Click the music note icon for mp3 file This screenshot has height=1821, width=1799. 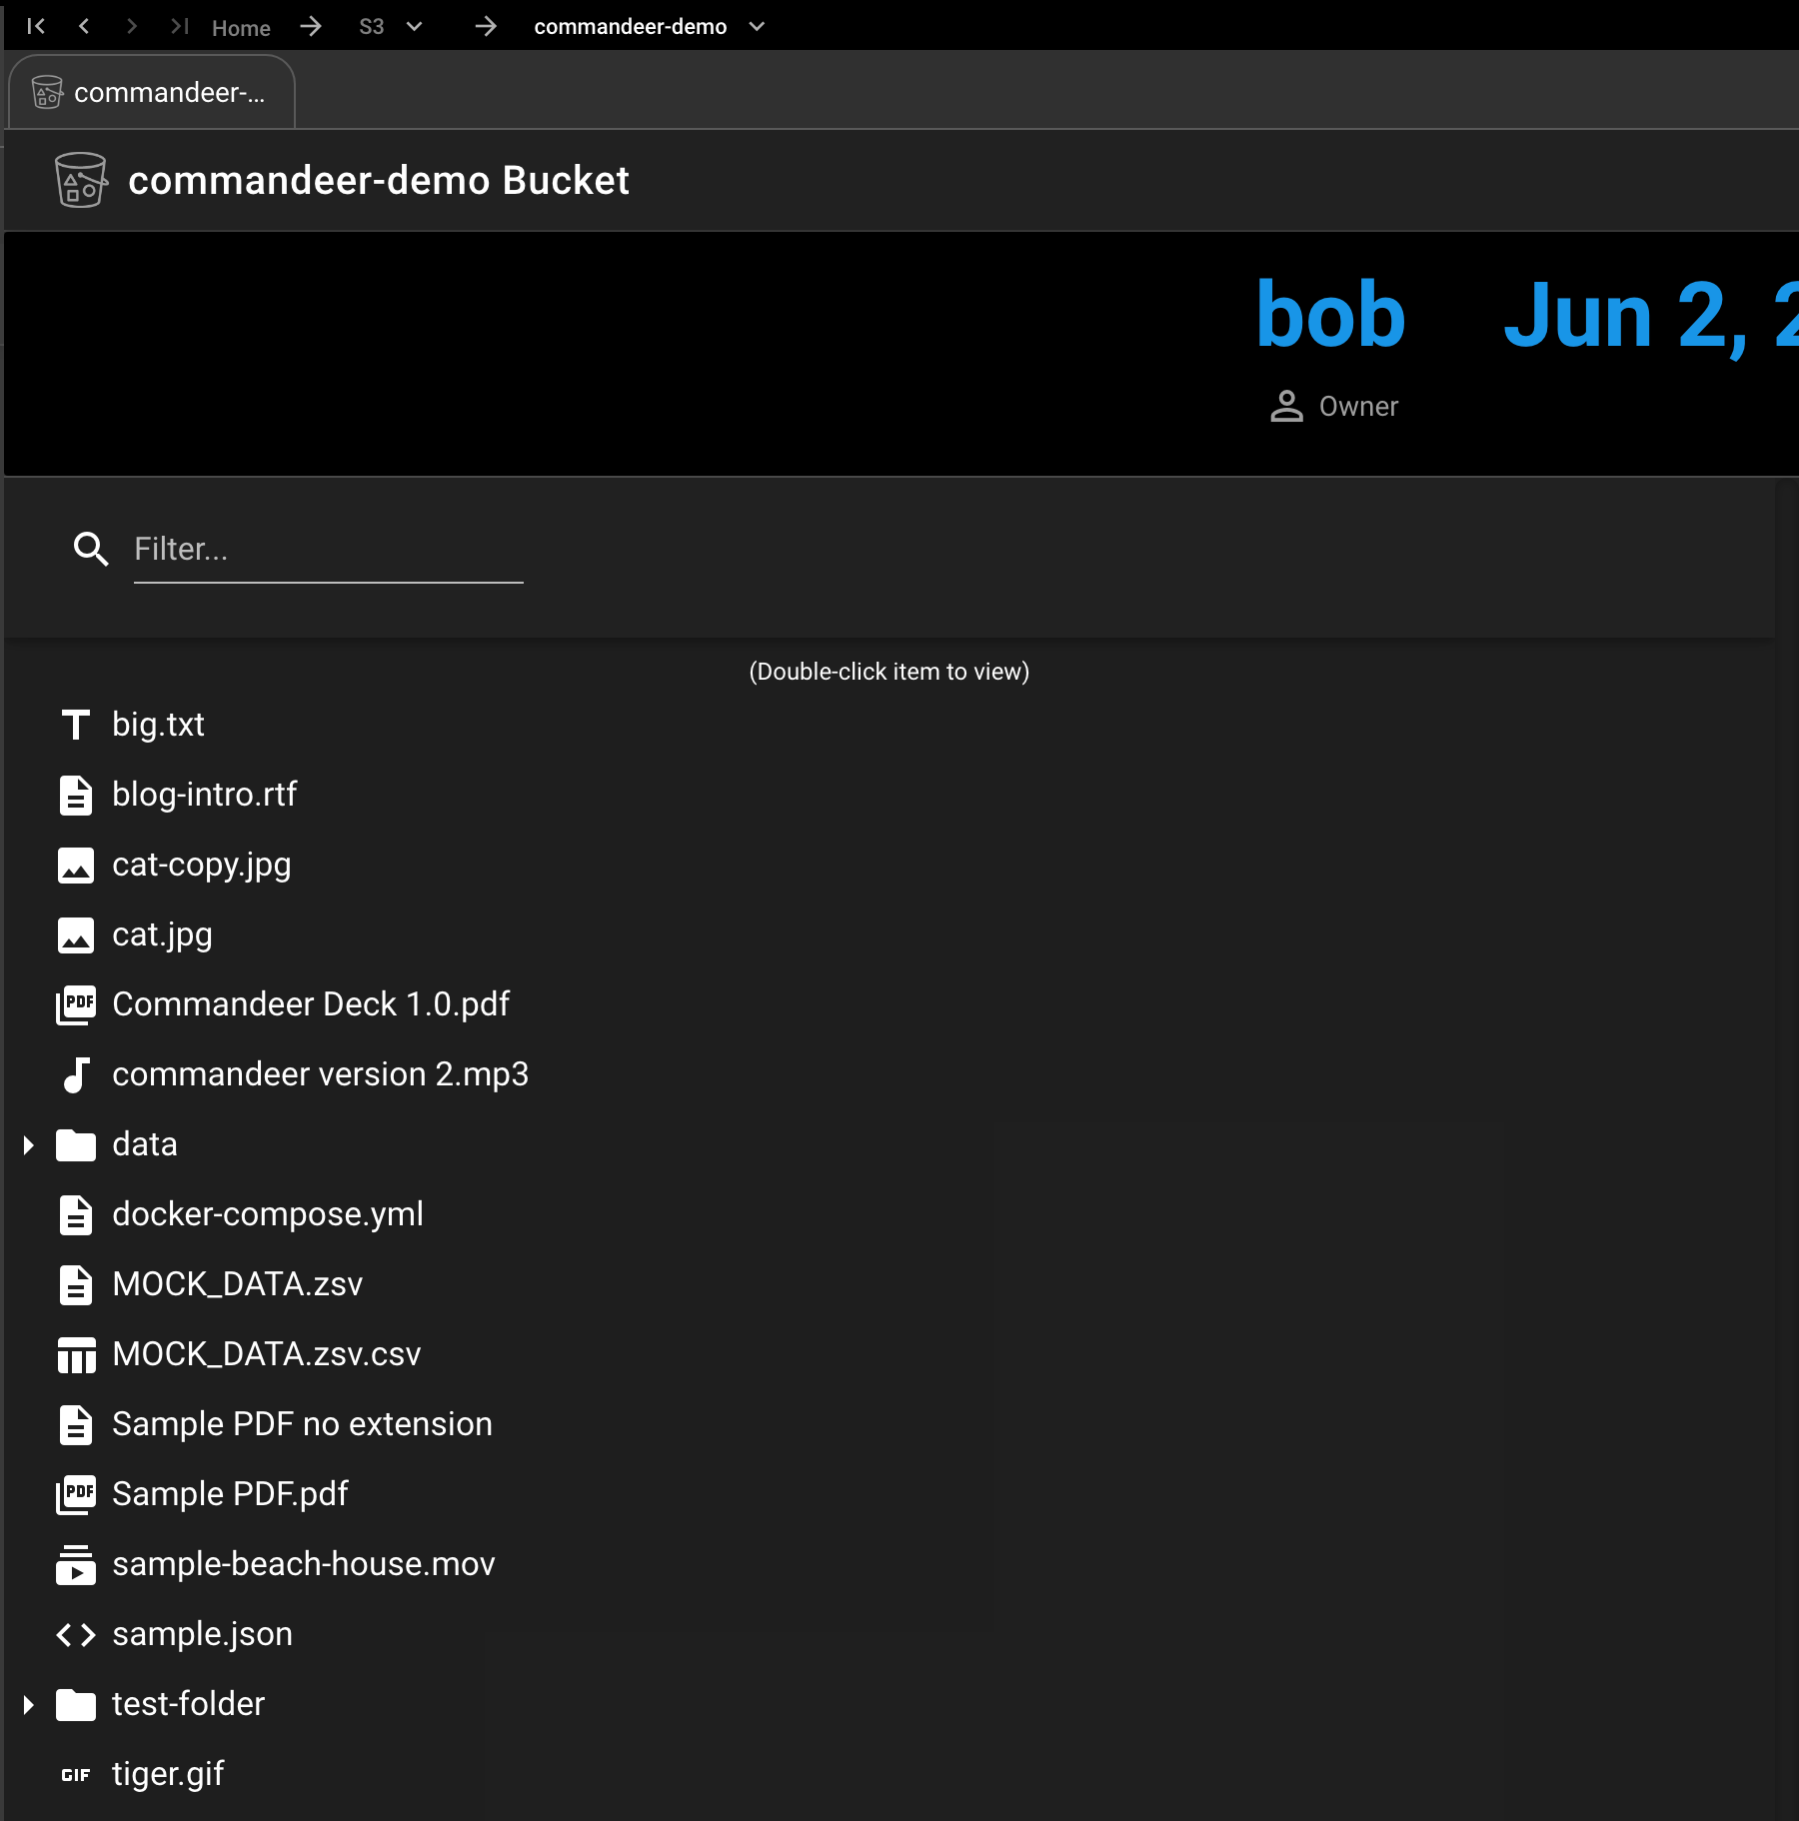pyautogui.click(x=76, y=1074)
